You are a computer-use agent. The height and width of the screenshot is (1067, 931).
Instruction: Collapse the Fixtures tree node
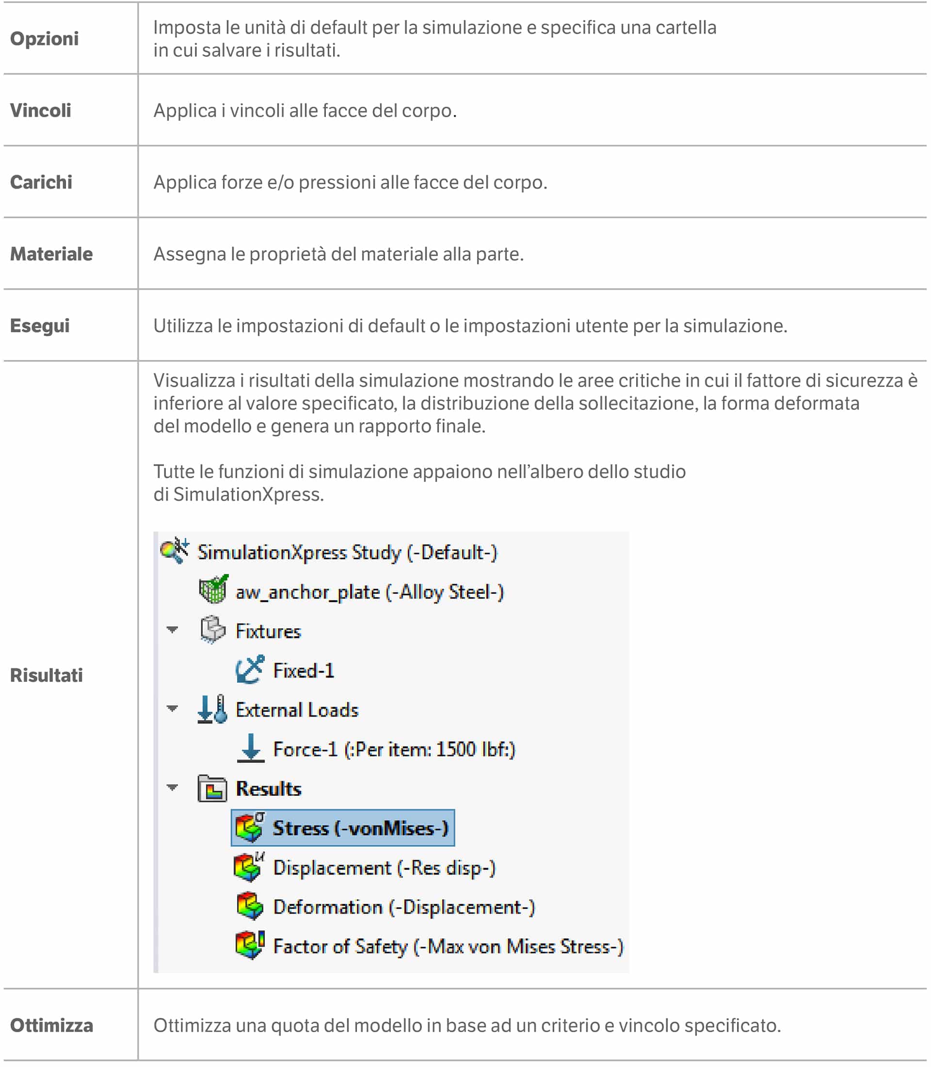[x=173, y=630]
